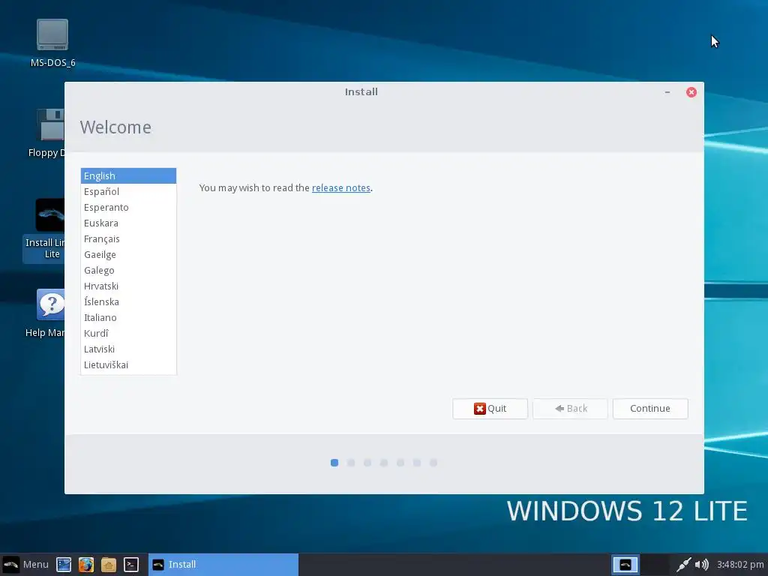Click the clock showing 3:48:02 pm
768x576 pixels.
[740, 565]
